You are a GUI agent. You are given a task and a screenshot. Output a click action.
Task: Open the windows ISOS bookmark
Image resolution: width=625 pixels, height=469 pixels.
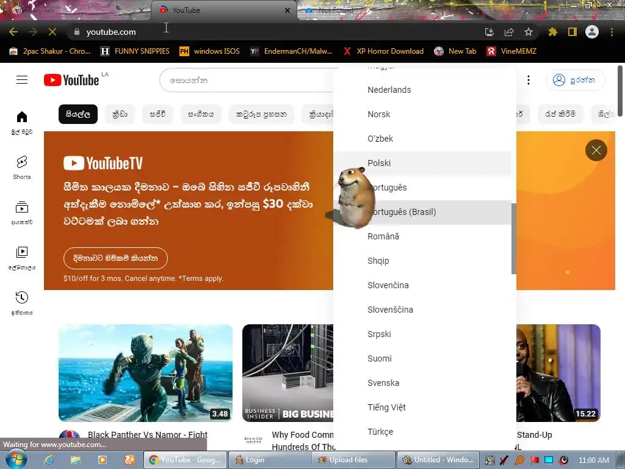(x=210, y=51)
